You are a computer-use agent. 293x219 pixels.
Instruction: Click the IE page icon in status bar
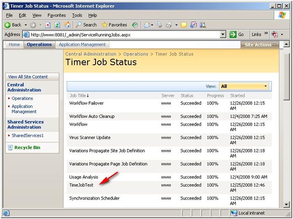click(x=6, y=213)
